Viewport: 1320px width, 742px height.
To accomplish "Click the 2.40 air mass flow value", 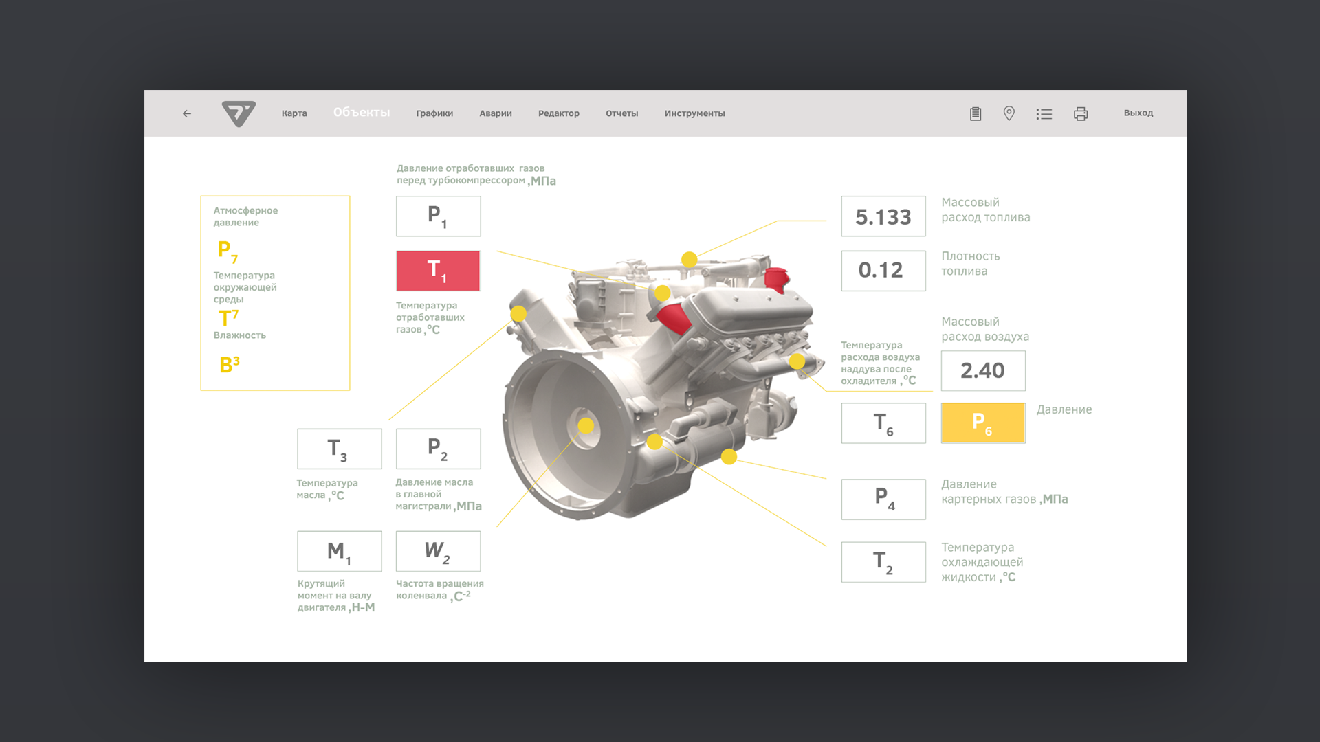I will [982, 370].
